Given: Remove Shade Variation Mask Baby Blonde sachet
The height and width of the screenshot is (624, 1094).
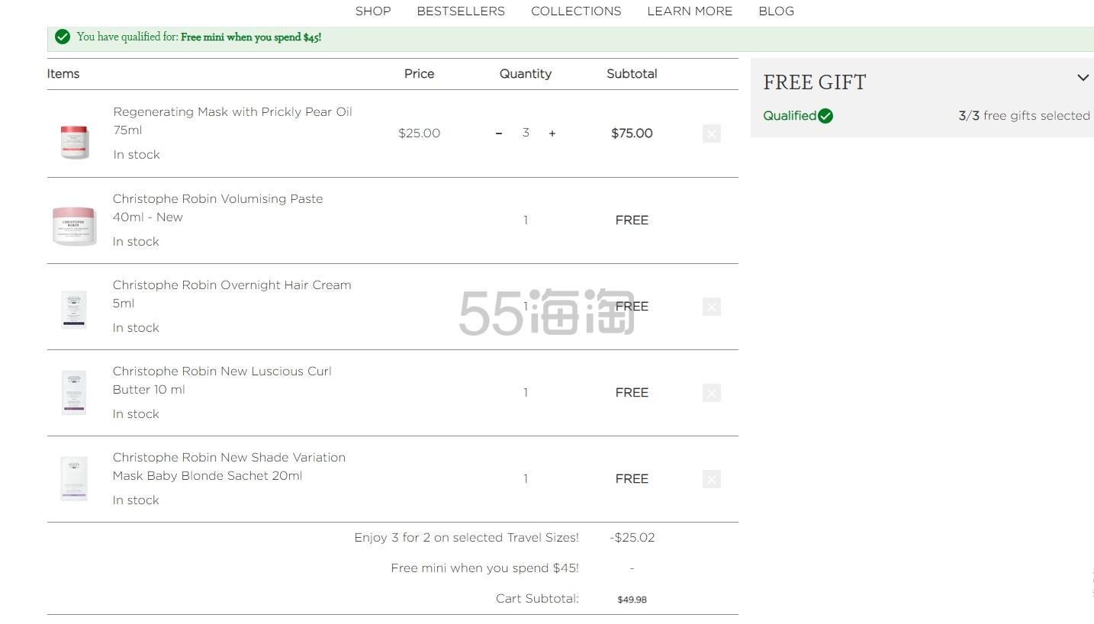Looking at the screenshot, I should click(x=711, y=479).
